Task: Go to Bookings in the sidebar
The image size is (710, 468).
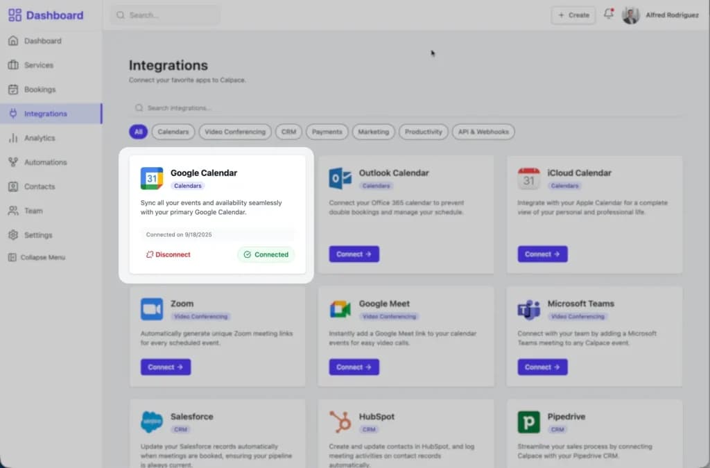Action: coord(40,89)
